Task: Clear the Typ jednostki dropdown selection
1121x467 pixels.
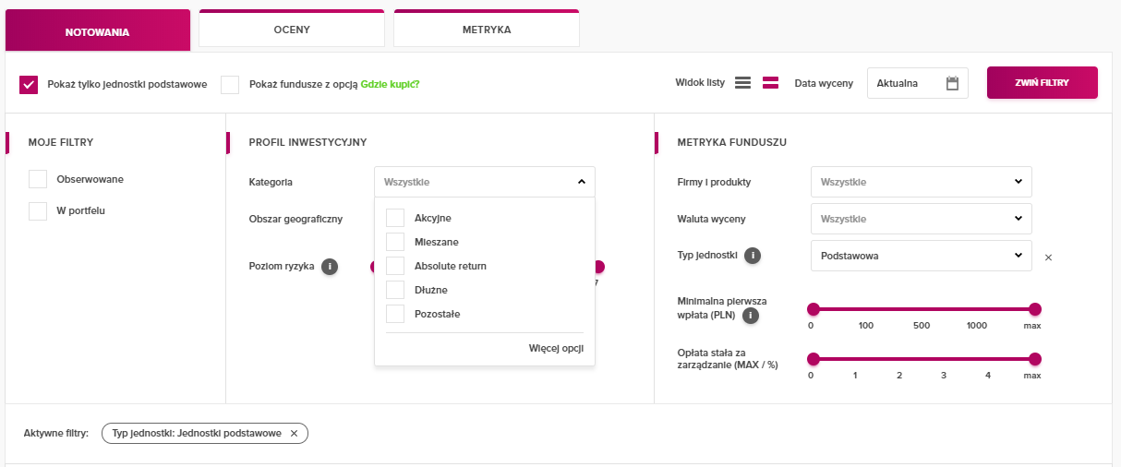Action: coord(1048,257)
